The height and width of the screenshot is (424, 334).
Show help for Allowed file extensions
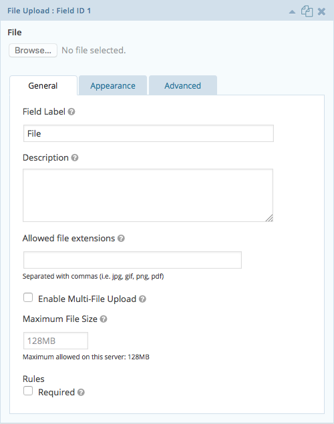pyautogui.click(x=121, y=238)
